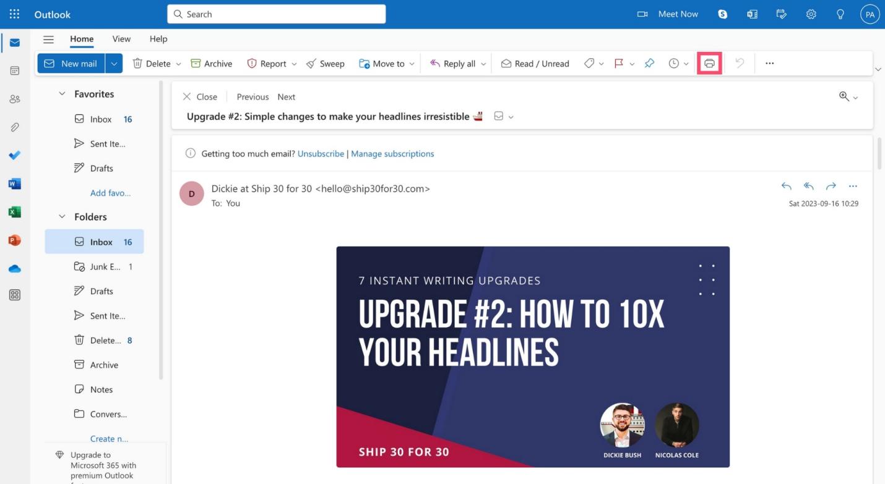Pin this email
The height and width of the screenshot is (484, 885).
pyautogui.click(x=649, y=63)
